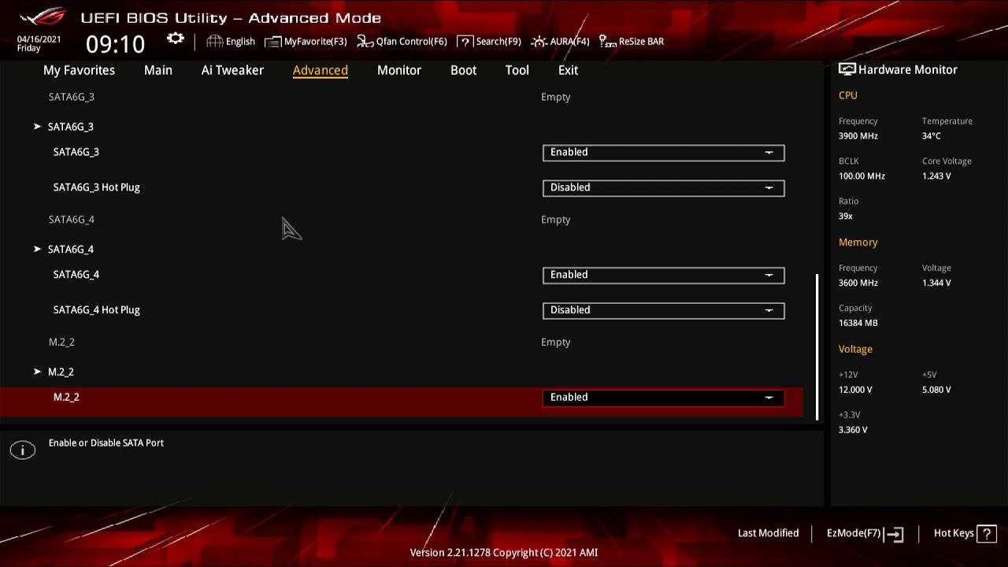Open the SATA6G_4 Hot Plug dropdown
This screenshot has width=1008, height=567.
pyautogui.click(x=664, y=310)
